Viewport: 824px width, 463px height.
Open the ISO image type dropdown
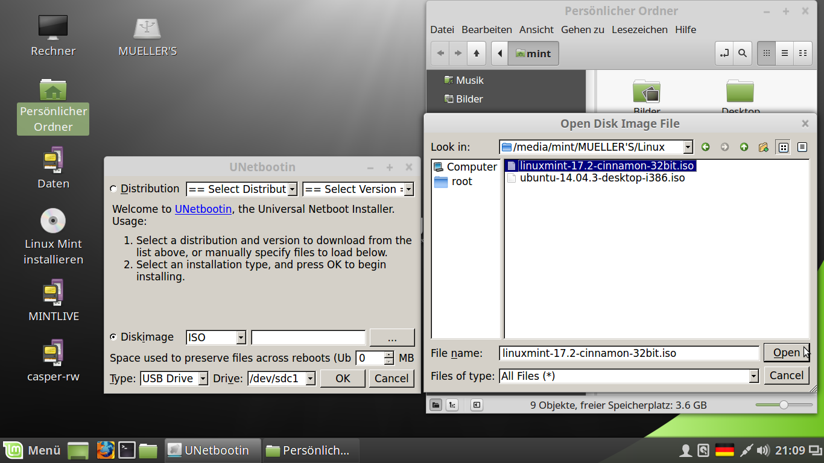pyautogui.click(x=241, y=338)
